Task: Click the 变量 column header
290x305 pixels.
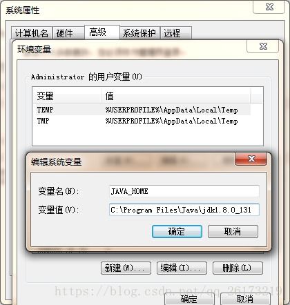Action: click(67, 96)
